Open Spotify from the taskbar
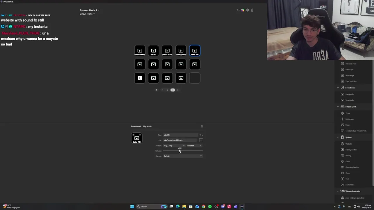Viewport: 374px width, 210px height. click(210, 206)
